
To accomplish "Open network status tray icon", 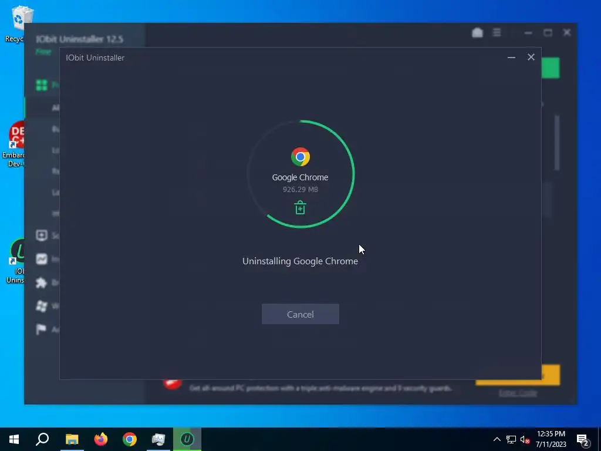I will point(511,439).
